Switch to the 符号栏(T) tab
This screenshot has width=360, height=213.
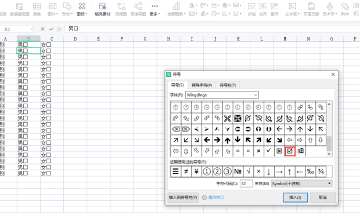228,85
